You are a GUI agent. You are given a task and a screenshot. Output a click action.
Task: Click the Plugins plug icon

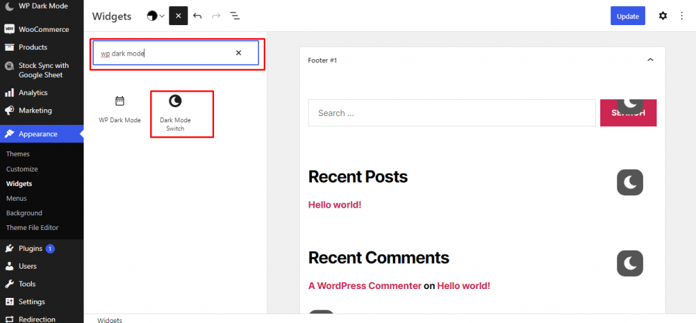tap(9, 248)
